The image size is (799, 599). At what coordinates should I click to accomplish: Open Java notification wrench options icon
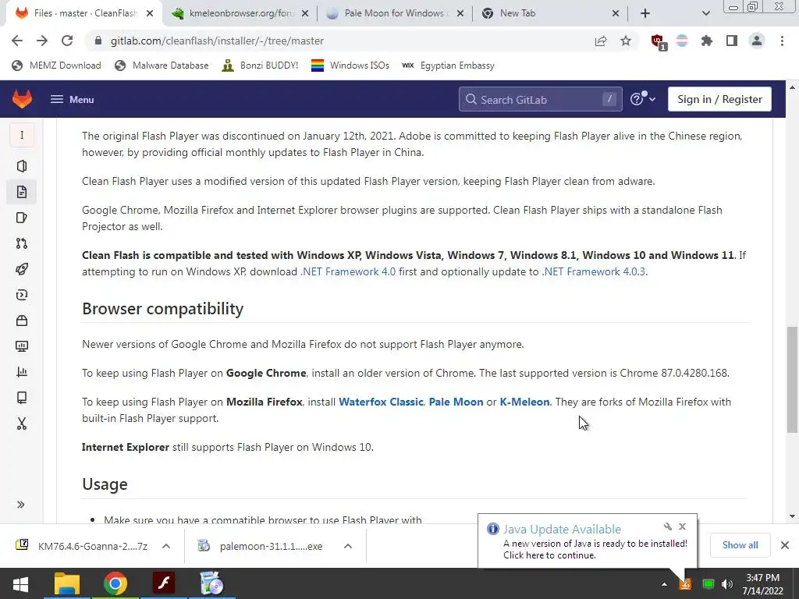click(x=668, y=526)
